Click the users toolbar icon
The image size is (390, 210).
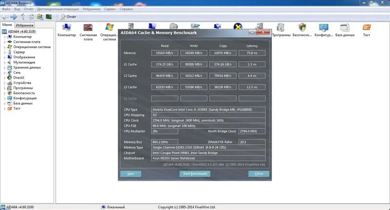point(40,17)
